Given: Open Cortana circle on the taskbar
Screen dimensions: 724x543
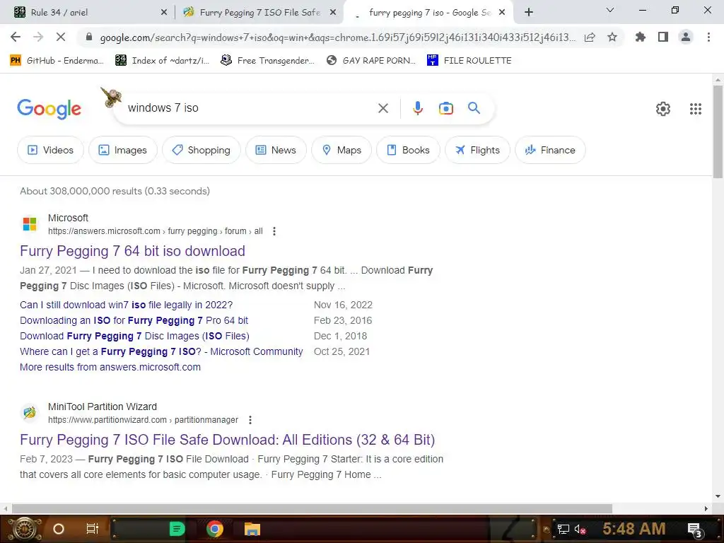Looking at the screenshot, I should point(58,529).
